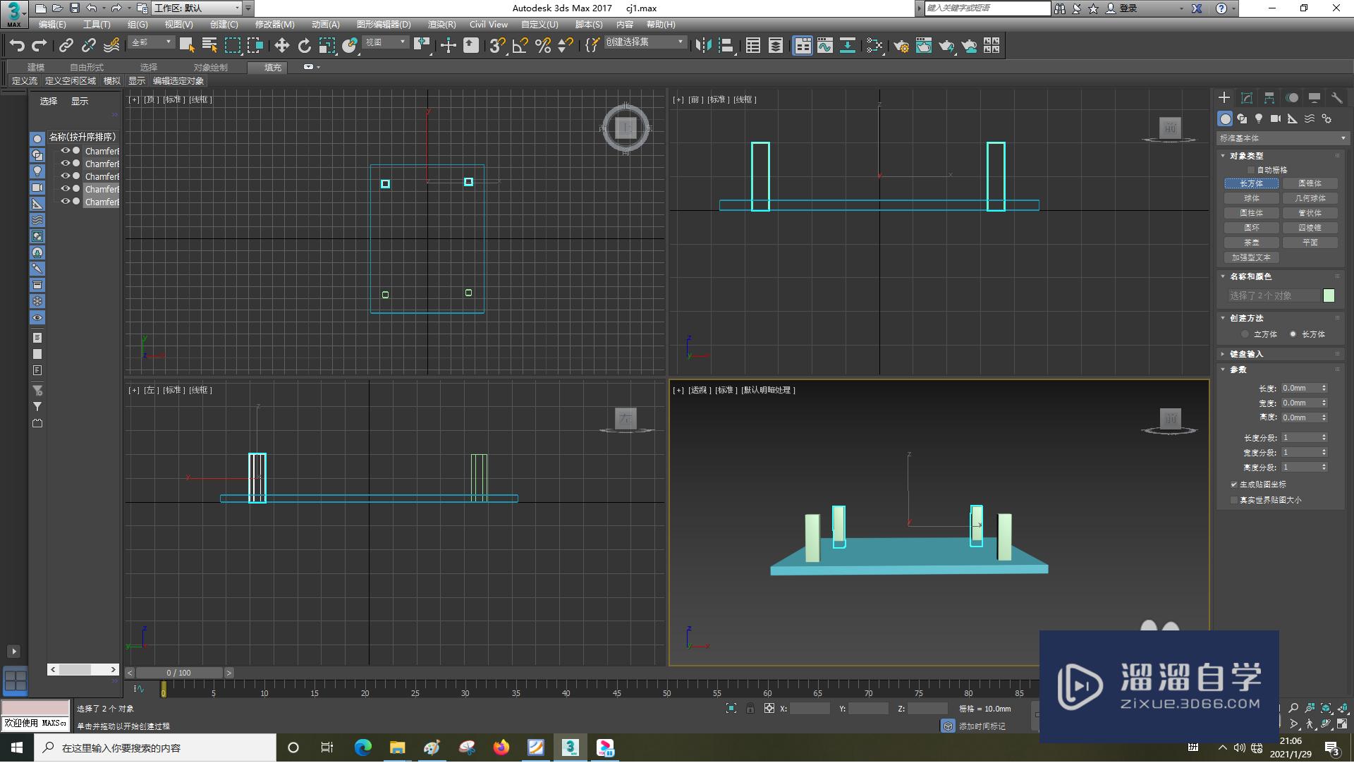Screen dimensions: 1354x763
Task: Click the 平面 object type button
Action: pyautogui.click(x=1310, y=243)
